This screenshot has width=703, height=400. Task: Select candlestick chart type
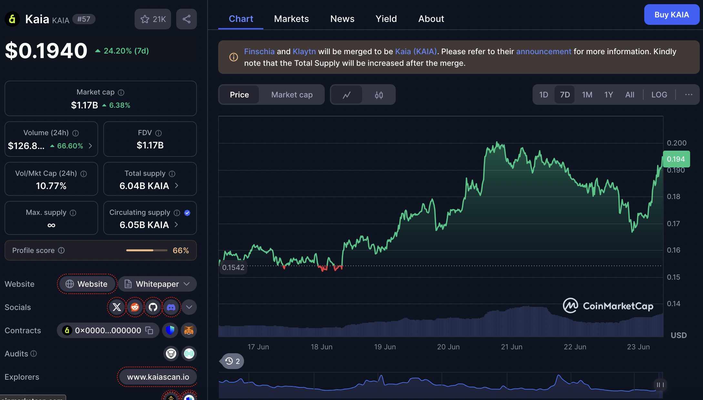379,95
